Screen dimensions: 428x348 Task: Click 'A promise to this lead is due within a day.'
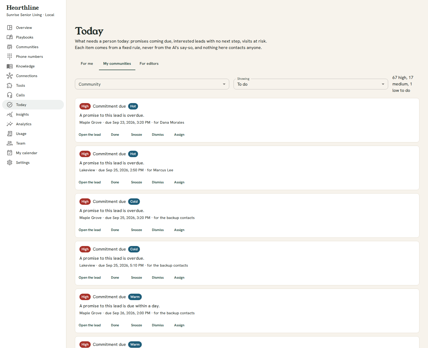pyautogui.click(x=120, y=306)
